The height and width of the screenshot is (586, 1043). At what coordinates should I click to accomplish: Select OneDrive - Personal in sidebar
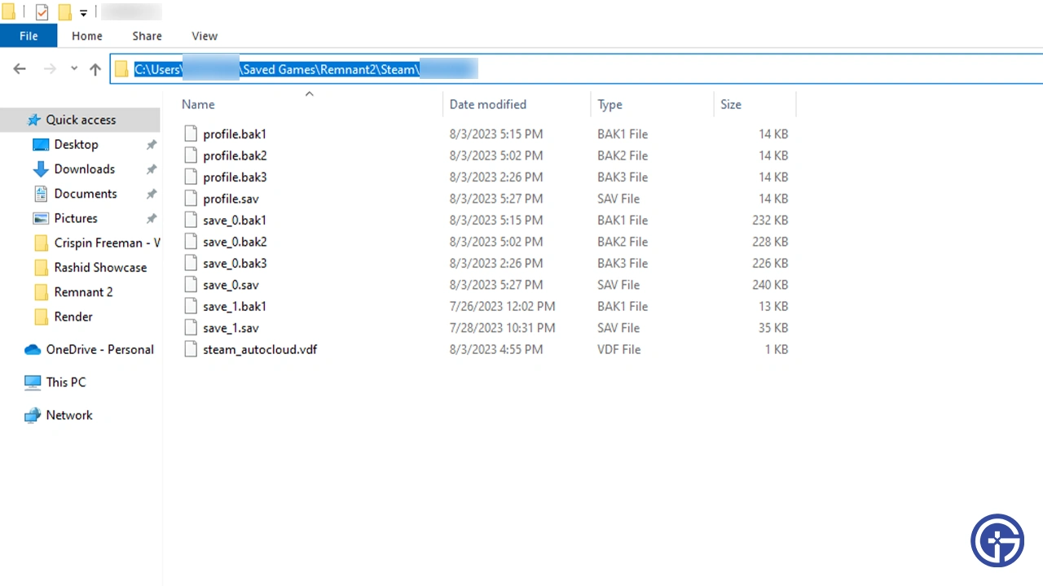tap(90, 349)
